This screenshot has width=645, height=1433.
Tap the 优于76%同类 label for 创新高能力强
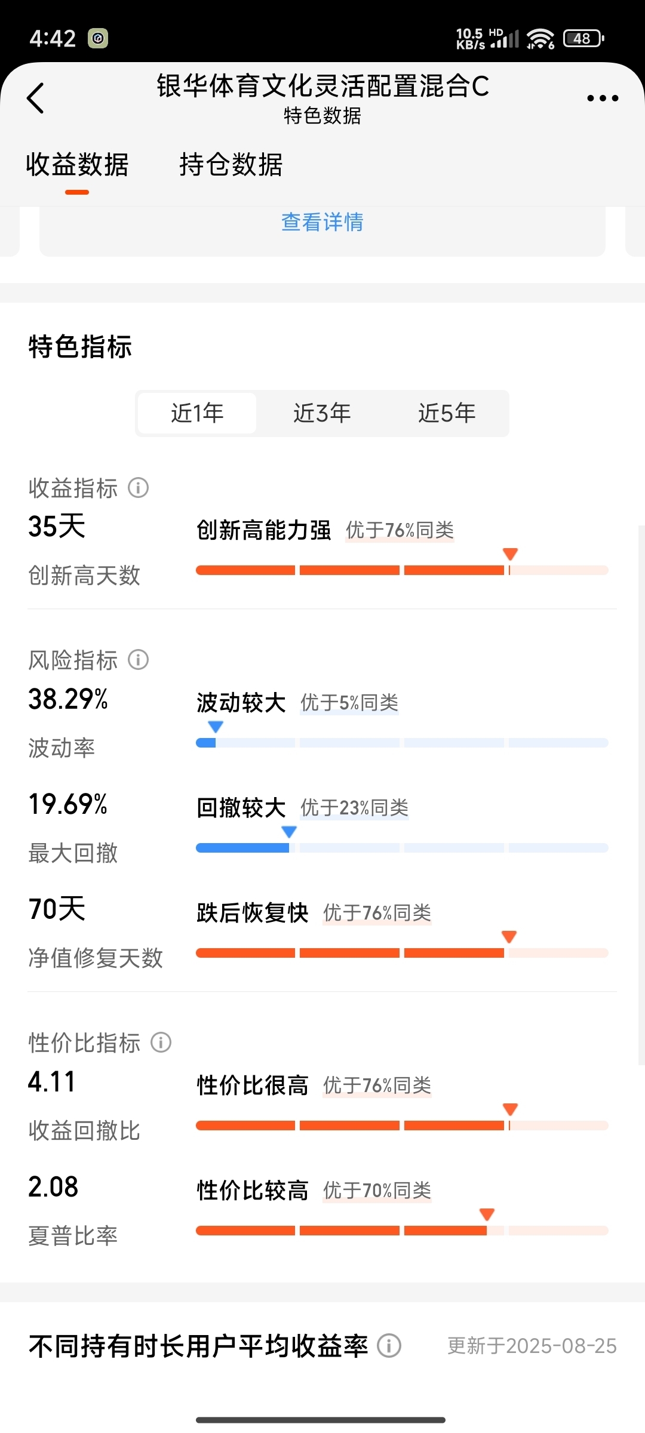(400, 530)
